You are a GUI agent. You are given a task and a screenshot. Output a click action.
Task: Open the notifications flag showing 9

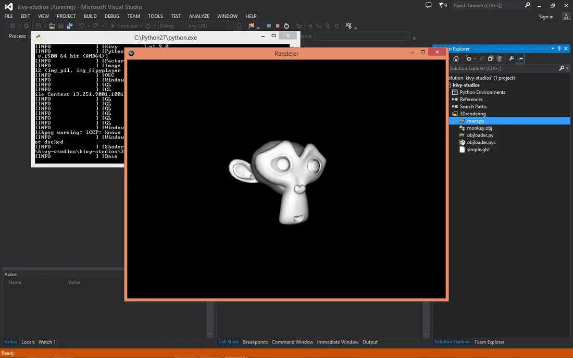(x=443, y=5)
